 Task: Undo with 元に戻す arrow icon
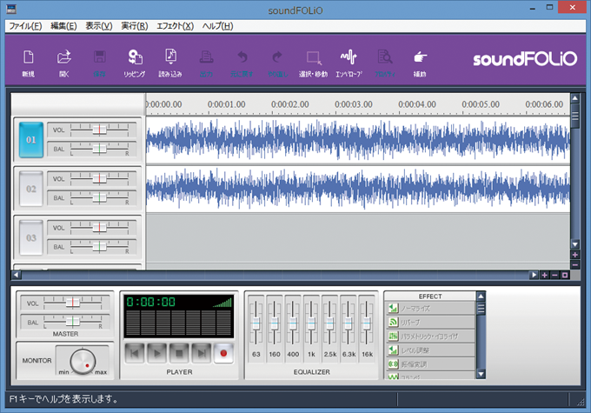[242, 63]
